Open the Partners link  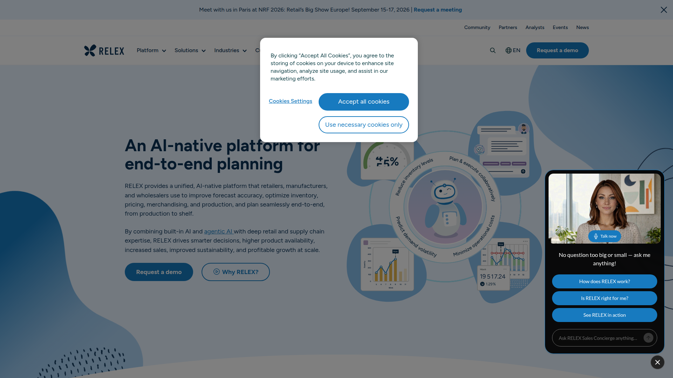pyautogui.click(x=508, y=27)
